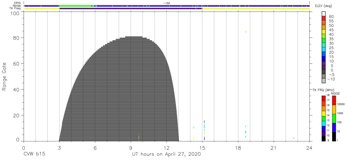
Task: Click the "ELEV (deg)" colorbar title
Action: pos(323,6)
